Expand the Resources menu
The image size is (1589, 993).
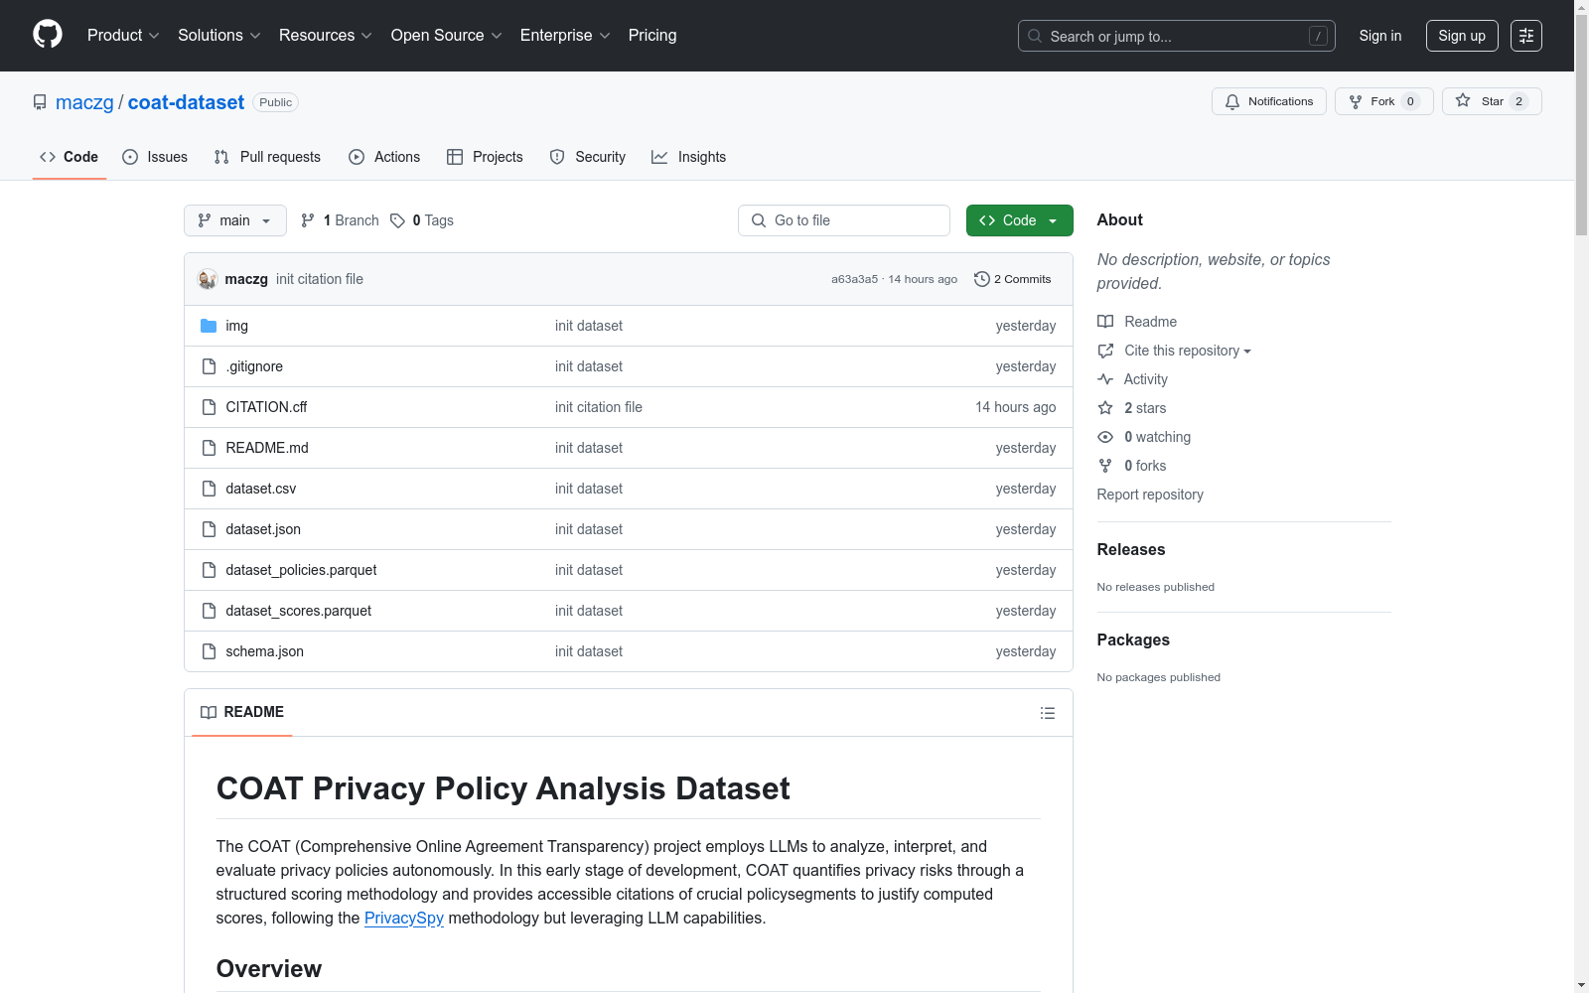click(326, 36)
